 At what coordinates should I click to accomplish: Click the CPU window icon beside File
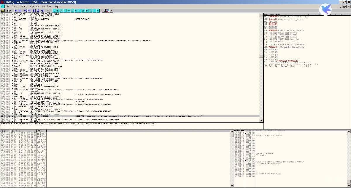point(2,6)
